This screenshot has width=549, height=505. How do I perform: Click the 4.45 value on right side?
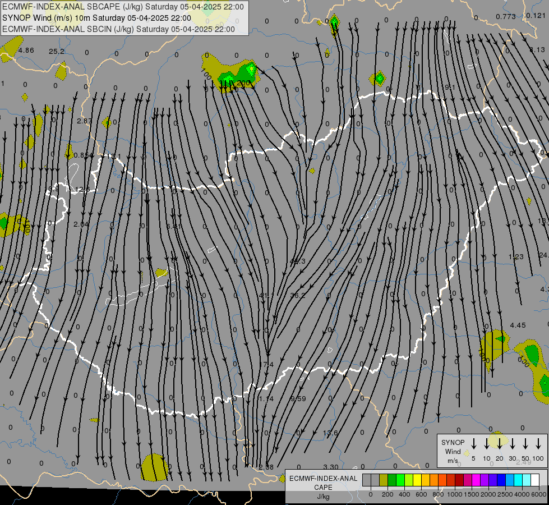tap(518, 325)
